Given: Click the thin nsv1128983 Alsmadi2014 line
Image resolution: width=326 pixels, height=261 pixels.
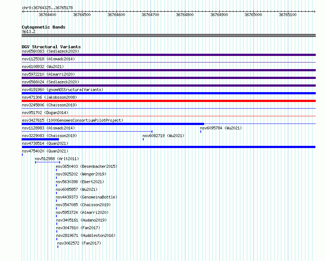Looking at the screenshot, I should click(x=87, y=132).
